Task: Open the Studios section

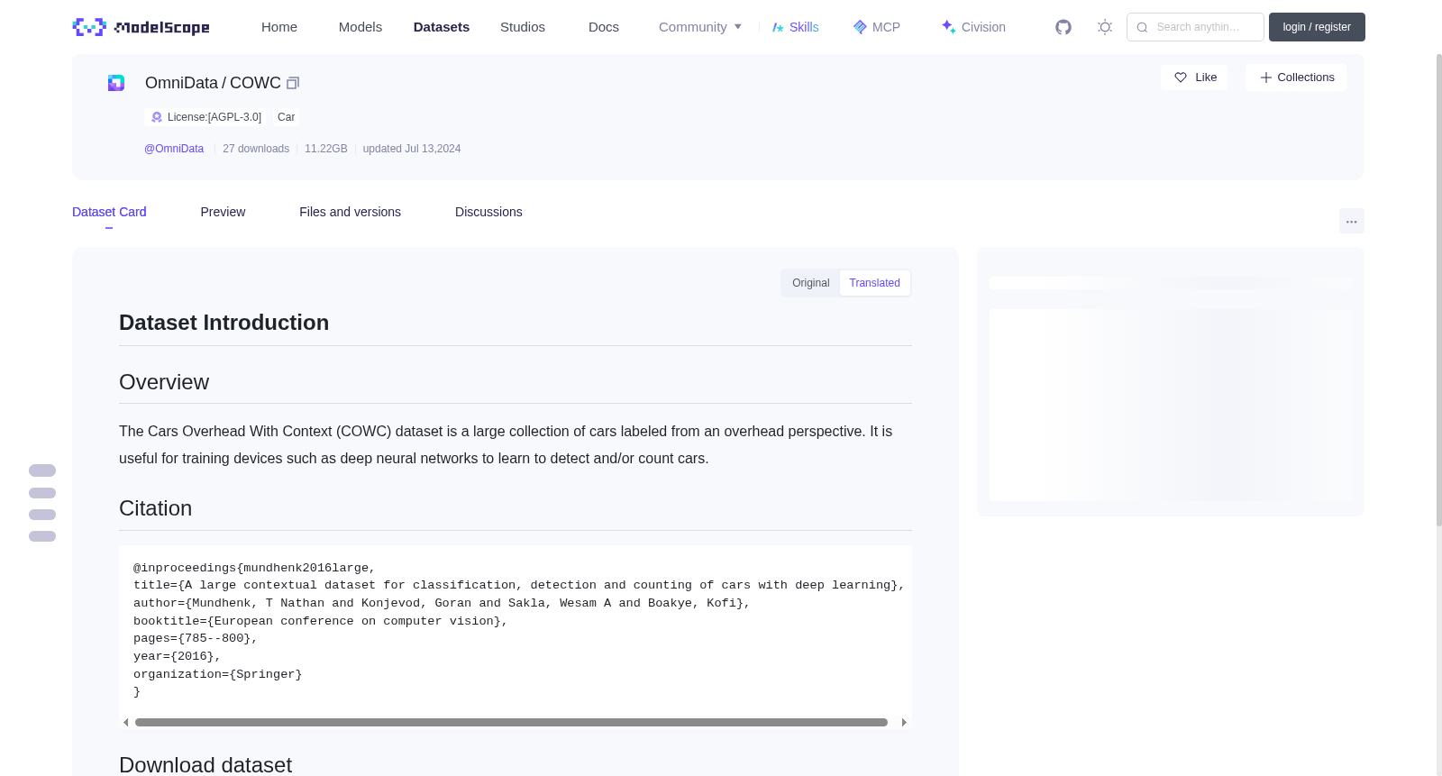Action: click(523, 27)
